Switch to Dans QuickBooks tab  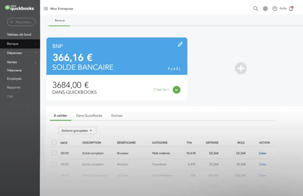89,116
